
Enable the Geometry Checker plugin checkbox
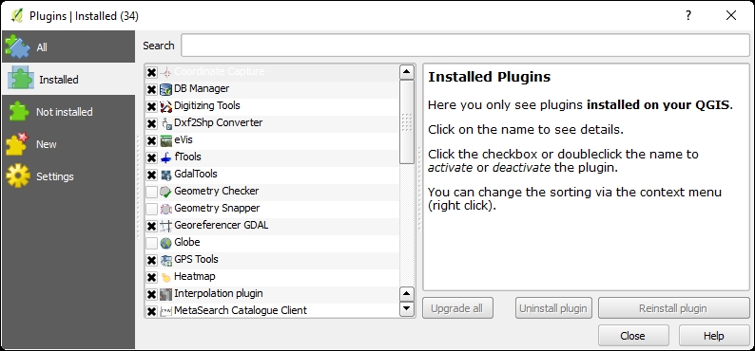[152, 192]
